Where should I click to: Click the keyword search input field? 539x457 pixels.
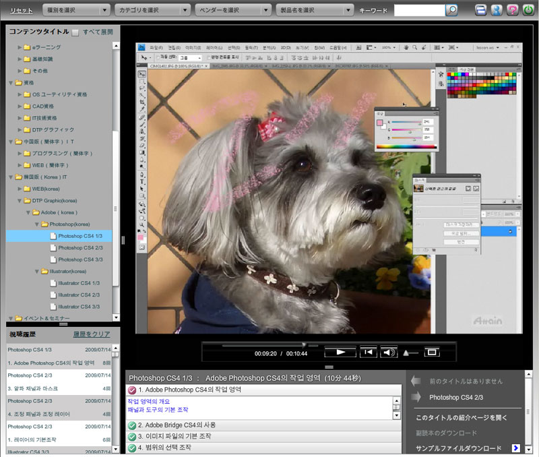pos(419,10)
